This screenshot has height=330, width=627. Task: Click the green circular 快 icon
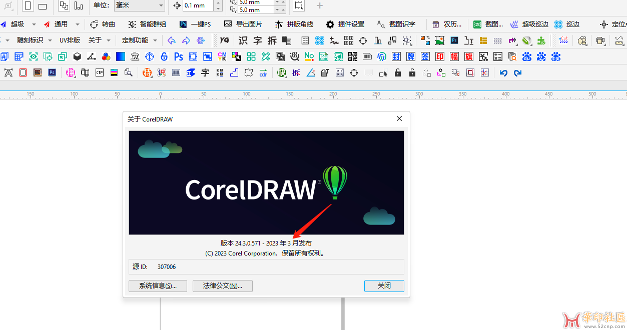(x=282, y=73)
